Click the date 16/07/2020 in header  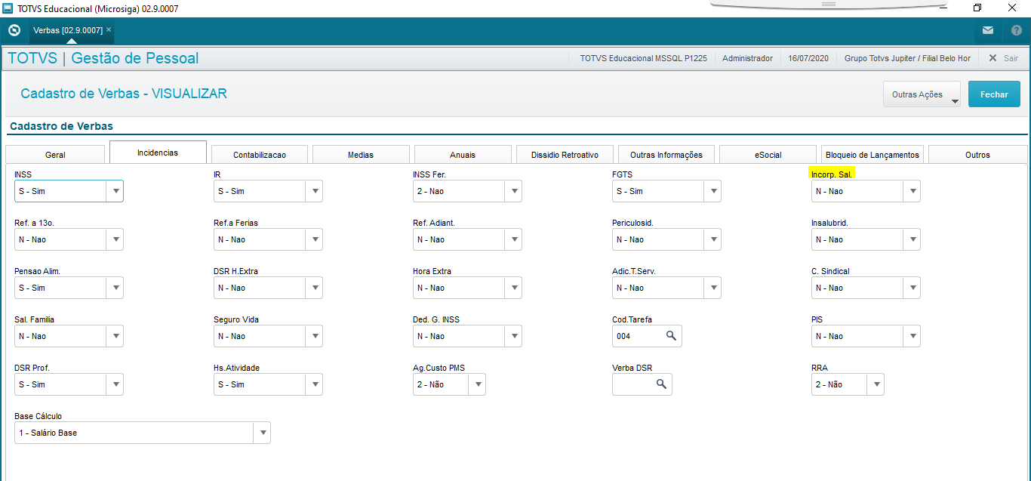coord(808,58)
